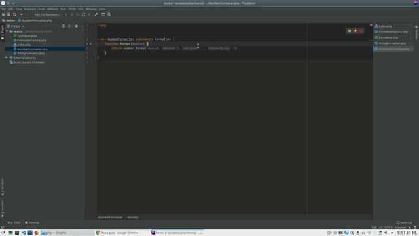Click the Scroll from Source target icon
This screenshot has height=236, width=419.
(x=64, y=26)
